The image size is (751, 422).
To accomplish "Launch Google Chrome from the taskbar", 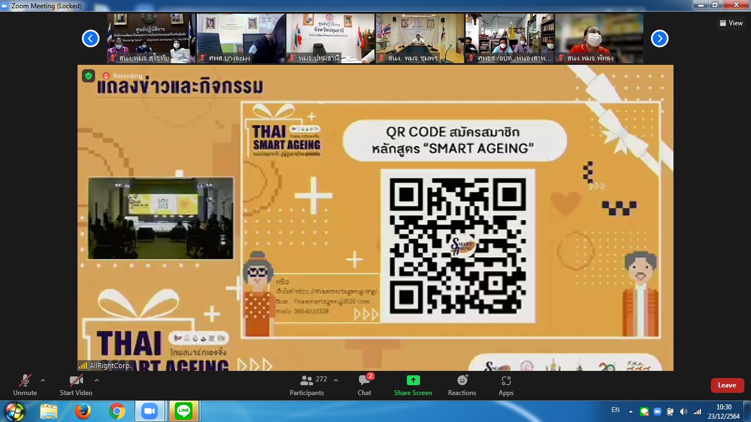I will pyautogui.click(x=117, y=411).
